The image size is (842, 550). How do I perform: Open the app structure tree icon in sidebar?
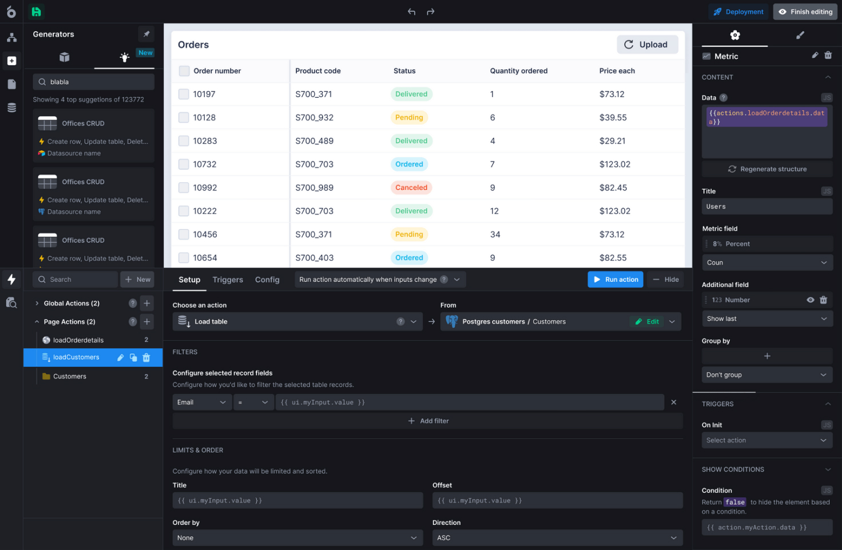pos(11,37)
